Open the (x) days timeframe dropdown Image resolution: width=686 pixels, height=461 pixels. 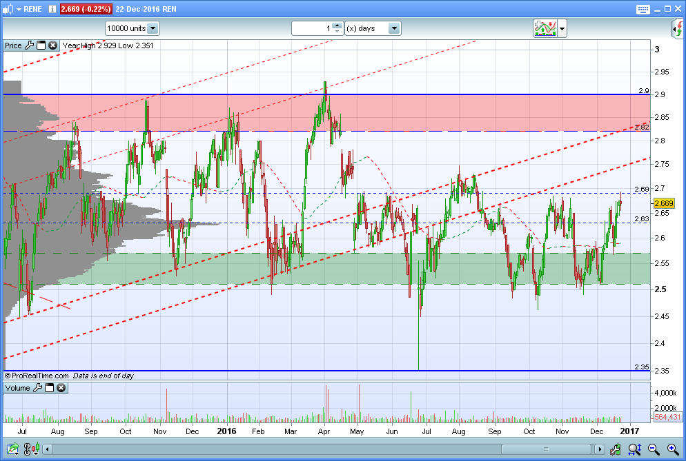393,28
